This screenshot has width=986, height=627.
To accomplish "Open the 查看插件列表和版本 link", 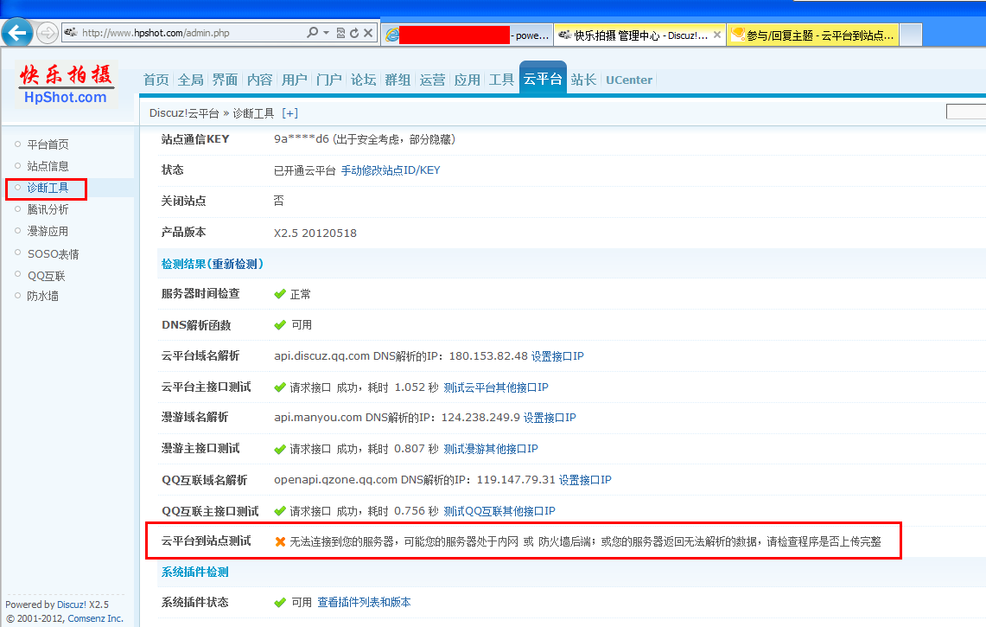I will [x=364, y=603].
